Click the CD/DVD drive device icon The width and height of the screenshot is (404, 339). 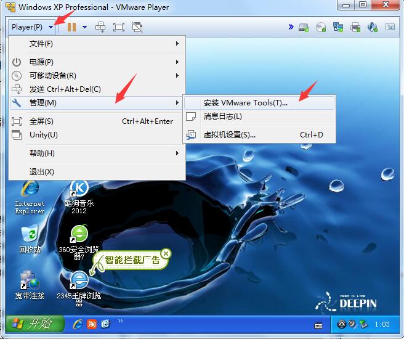coord(321,27)
